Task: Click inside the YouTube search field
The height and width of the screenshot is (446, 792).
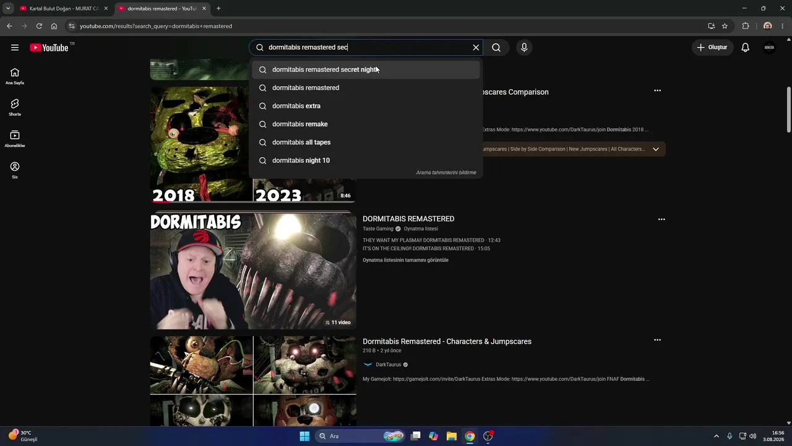Action: click(x=366, y=48)
